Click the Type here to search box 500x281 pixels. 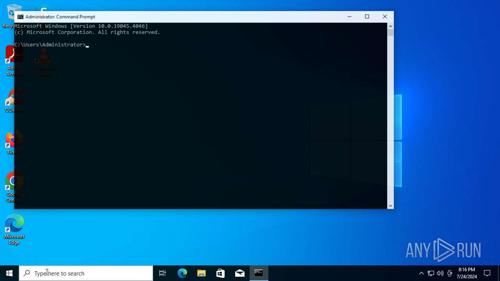(x=86, y=273)
